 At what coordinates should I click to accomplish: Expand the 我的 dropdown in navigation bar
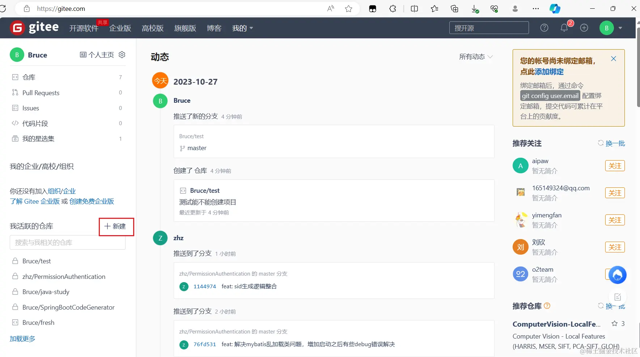[x=242, y=28]
